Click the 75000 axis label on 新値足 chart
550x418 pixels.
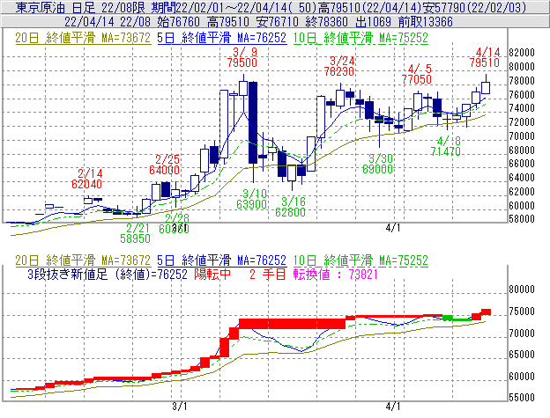(x=522, y=312)
